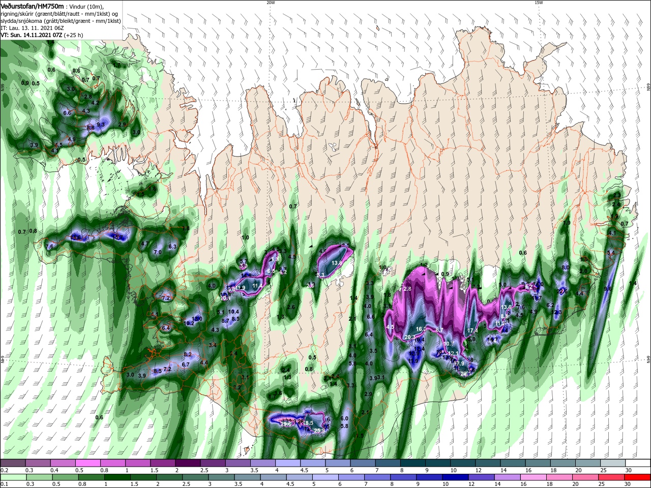The width and height of the screenshot is (651, 488).
Task: Click the precipitation value '13.8' in the pink area
Action: click(337, 263)
